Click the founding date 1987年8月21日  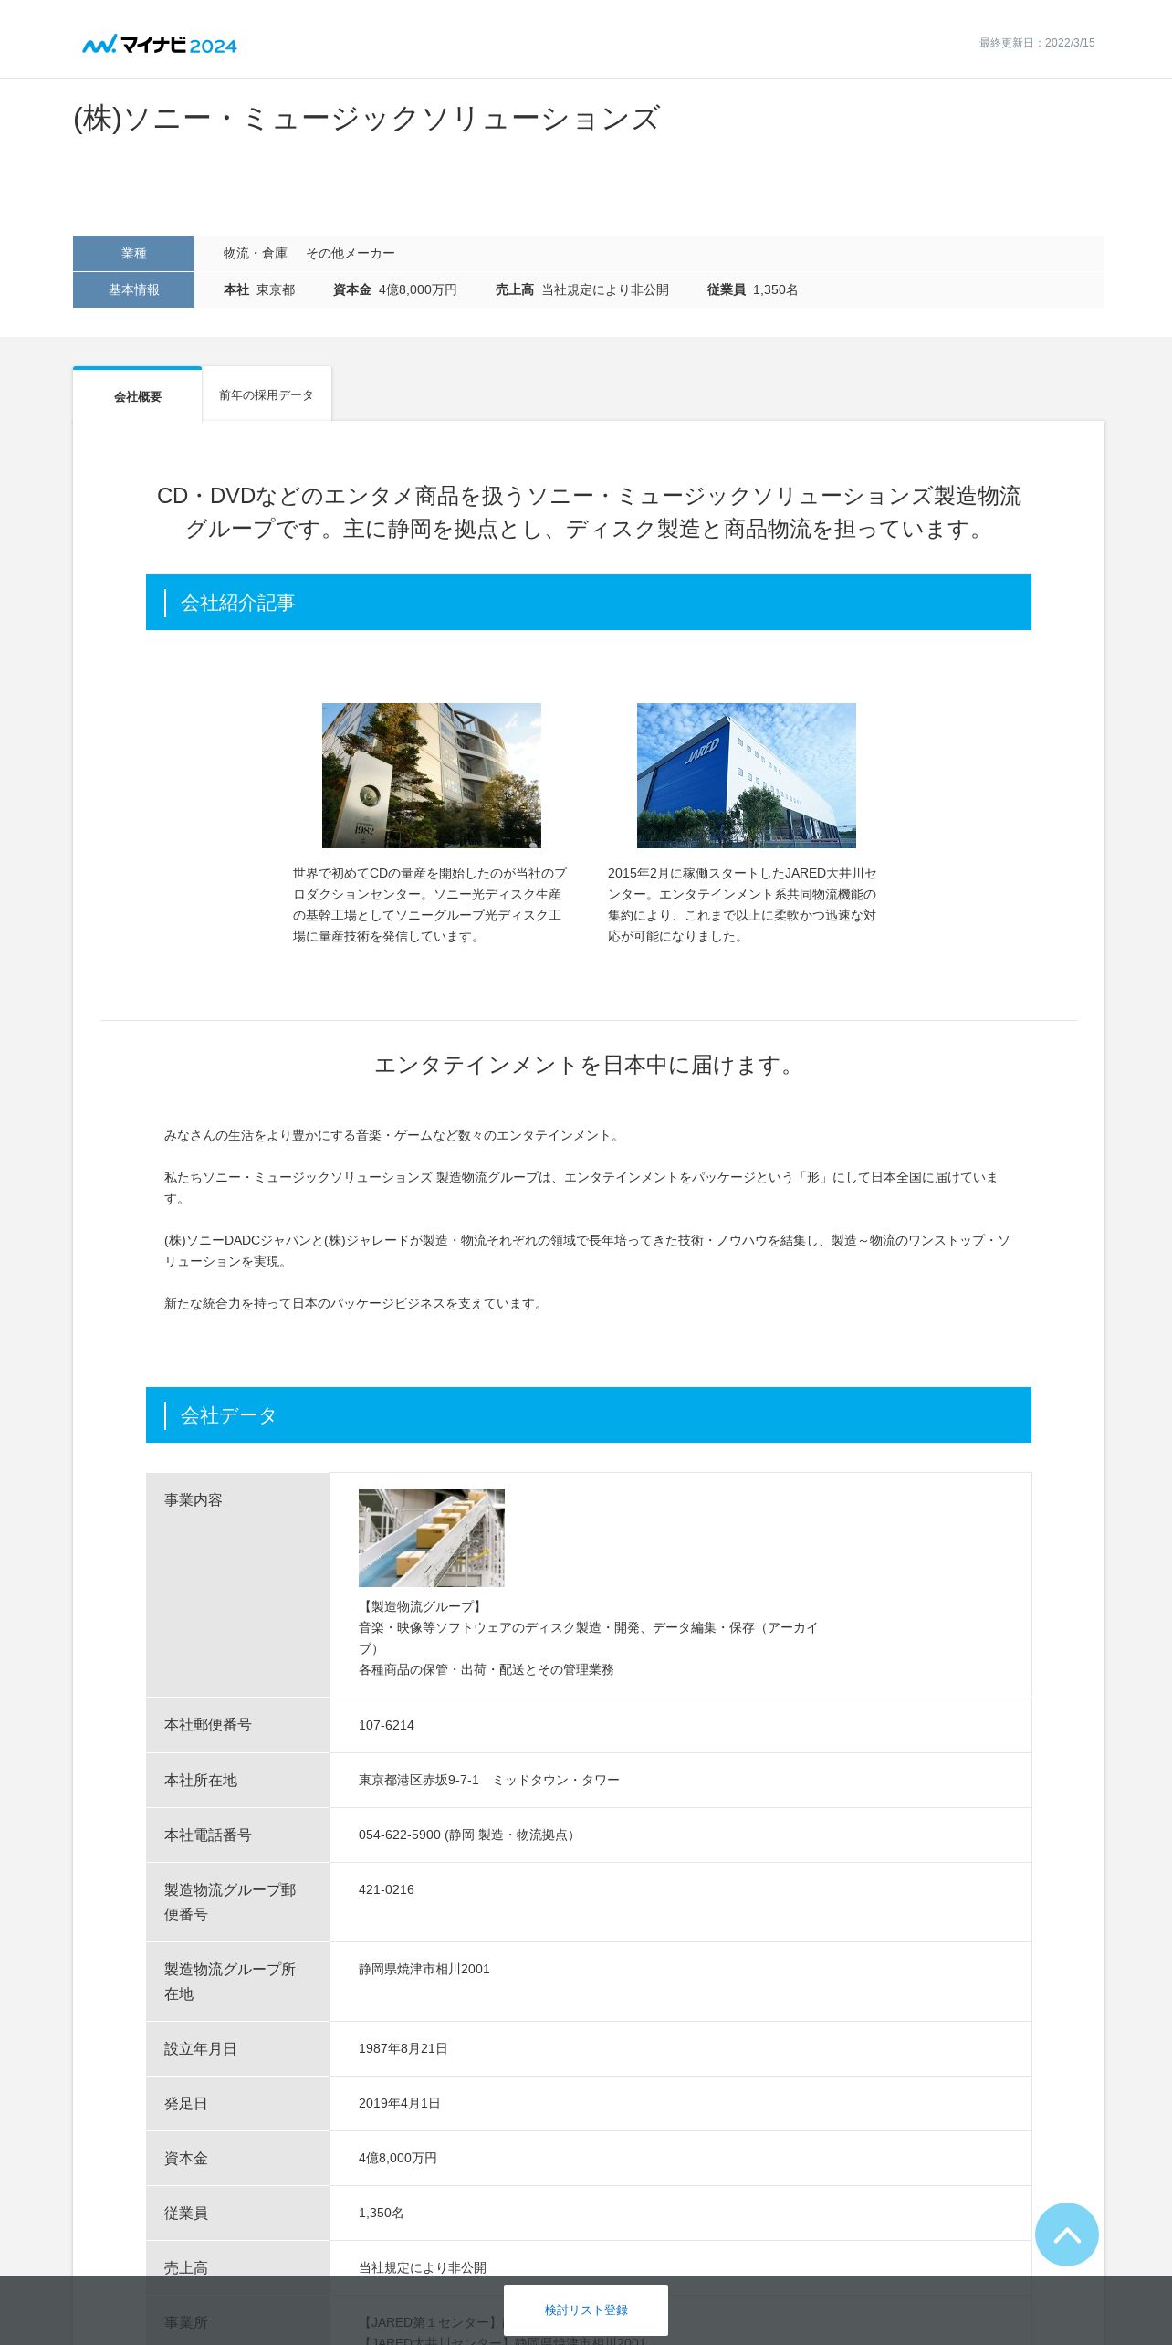coord(403,2048)
